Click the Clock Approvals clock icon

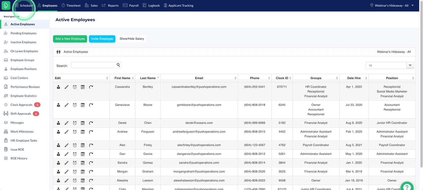(x=6, y=105)
